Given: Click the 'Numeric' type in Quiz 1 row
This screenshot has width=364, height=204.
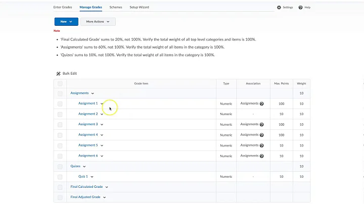Looking at the screenshot, I should 226,177.
